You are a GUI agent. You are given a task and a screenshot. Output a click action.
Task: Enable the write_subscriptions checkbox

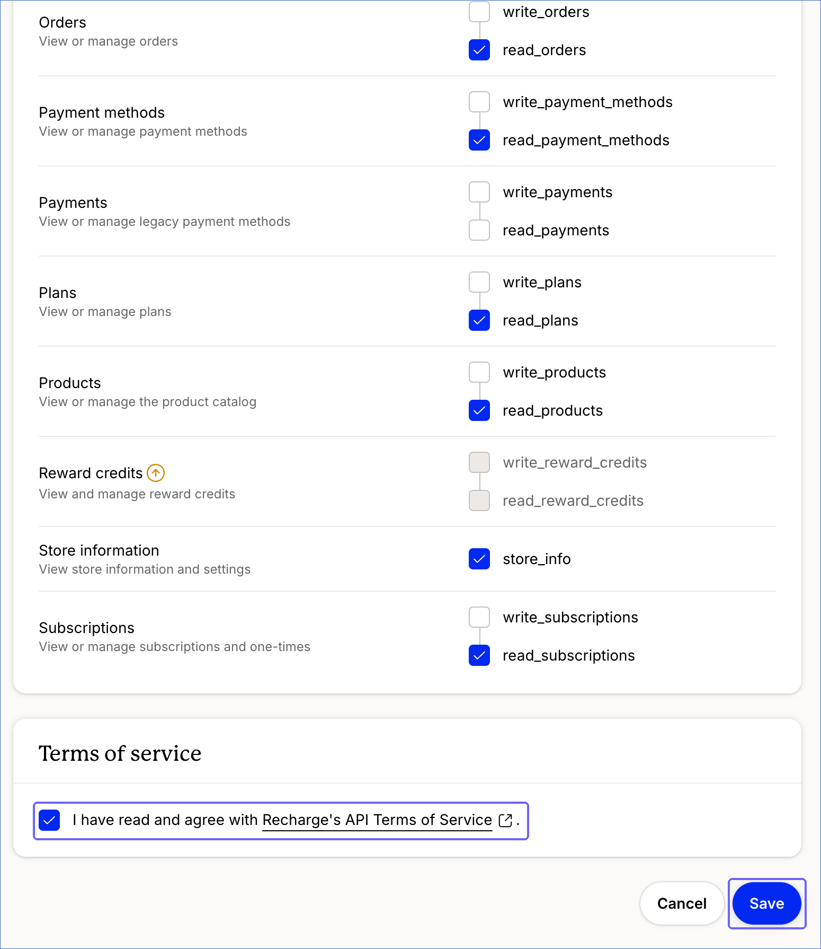(479, 617)
